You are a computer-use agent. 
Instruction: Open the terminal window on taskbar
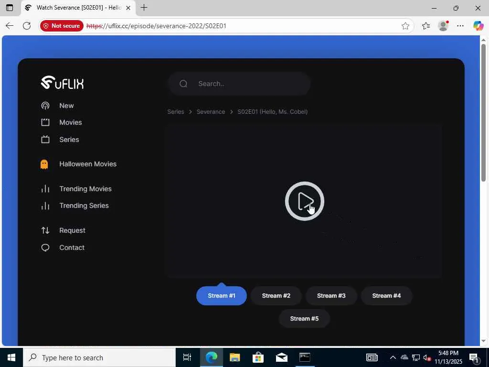coord(305,357)
